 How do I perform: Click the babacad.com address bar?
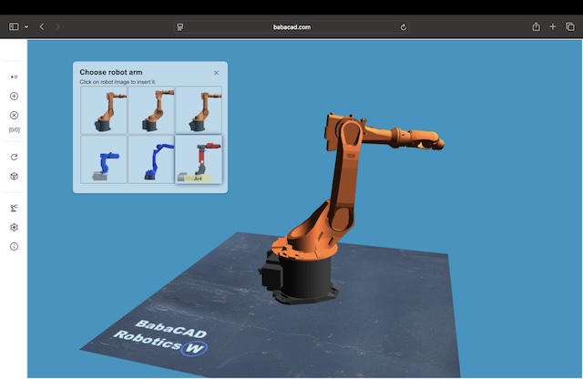click(x=291, y=26)
